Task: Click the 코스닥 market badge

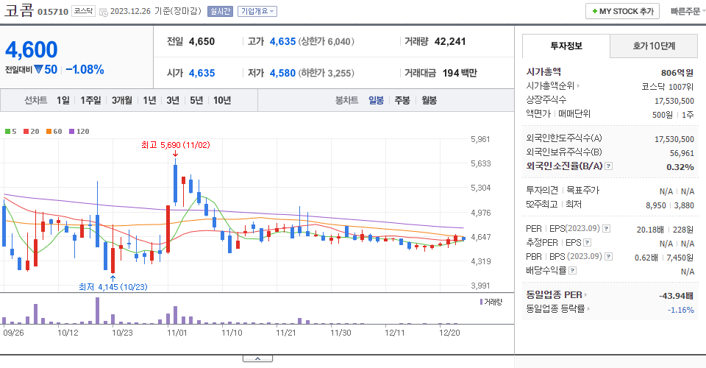Action: [x=83, y=11]
